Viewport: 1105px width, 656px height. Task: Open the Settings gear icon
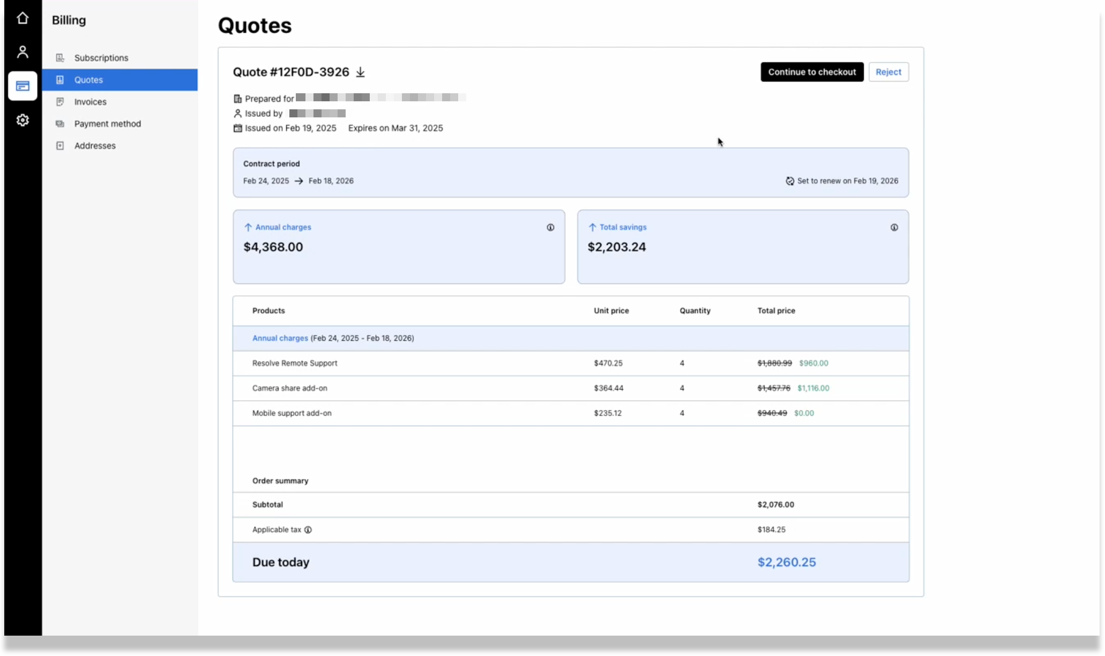pos(22,120)
